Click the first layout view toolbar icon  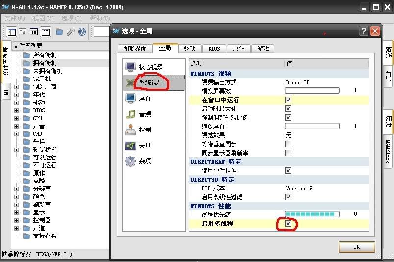pos(12,32)
